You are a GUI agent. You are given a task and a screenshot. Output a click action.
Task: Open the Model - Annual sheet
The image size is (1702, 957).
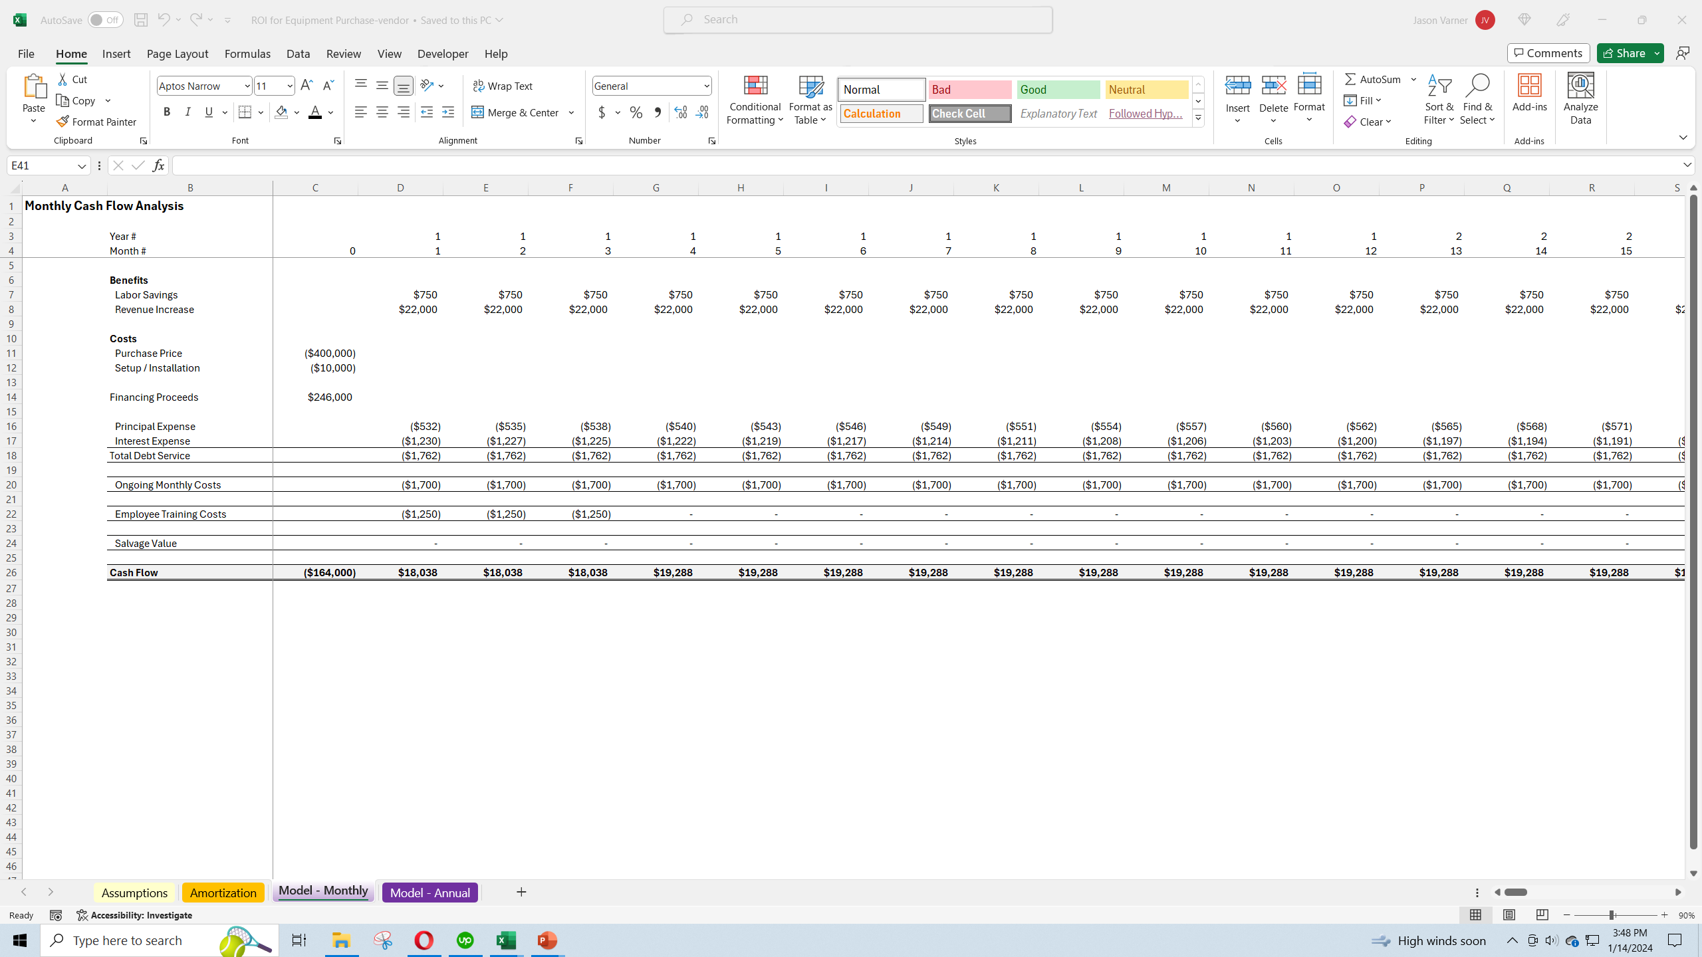coord(429,892)
